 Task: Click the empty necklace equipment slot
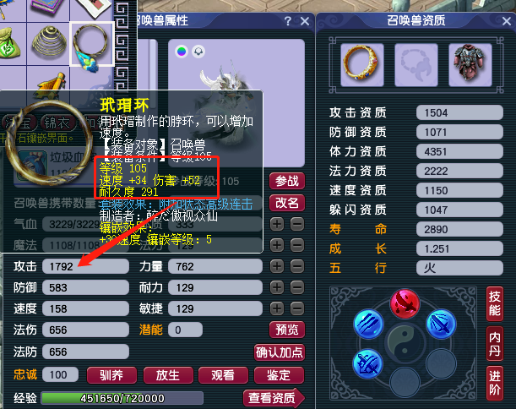click(x=416, y=65)
